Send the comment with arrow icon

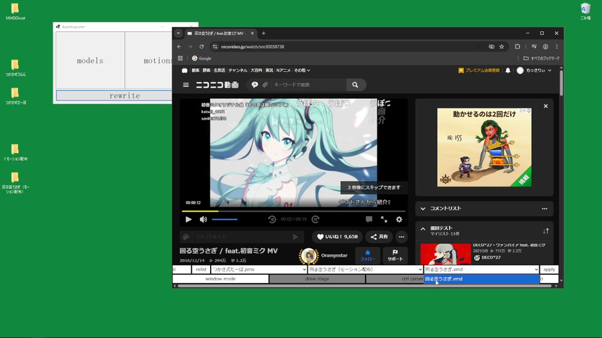pos(295,237)
